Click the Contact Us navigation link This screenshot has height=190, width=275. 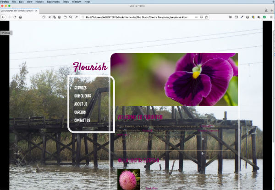[82, 120]
